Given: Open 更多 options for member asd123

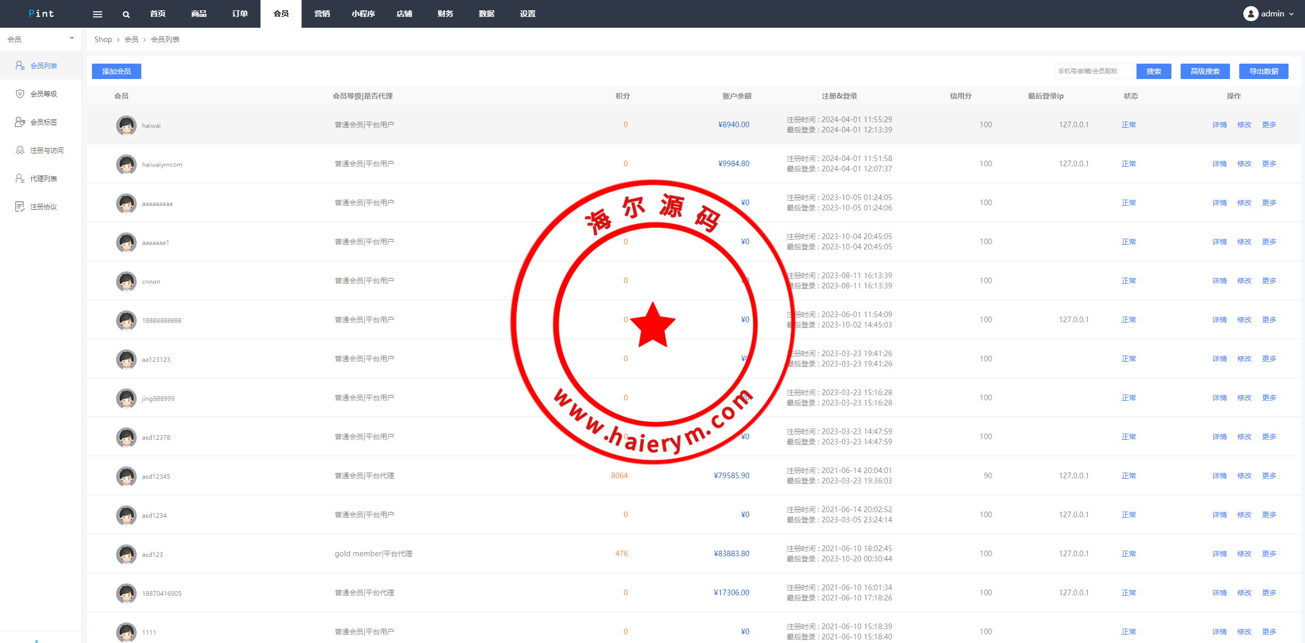Looking at the screenshot, I should tap(1269, 554).
